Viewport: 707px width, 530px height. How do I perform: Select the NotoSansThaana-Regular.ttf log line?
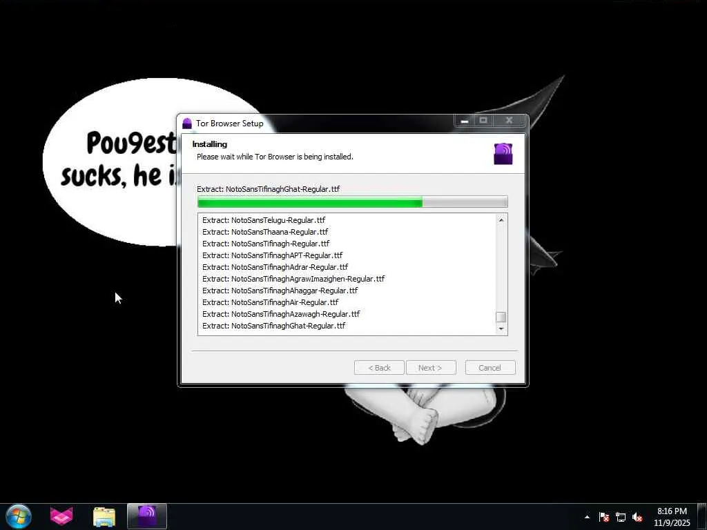point(265,232)
